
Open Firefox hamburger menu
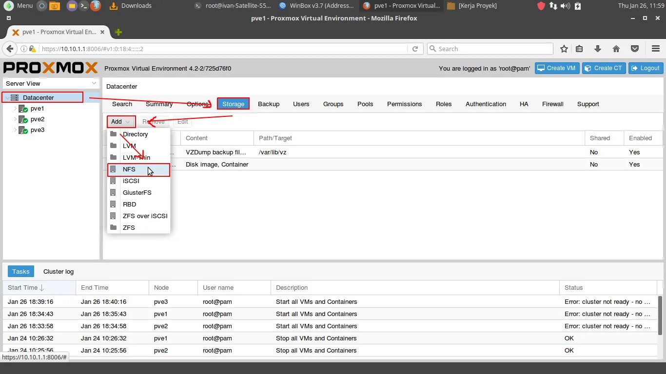(x=656, y=49)
